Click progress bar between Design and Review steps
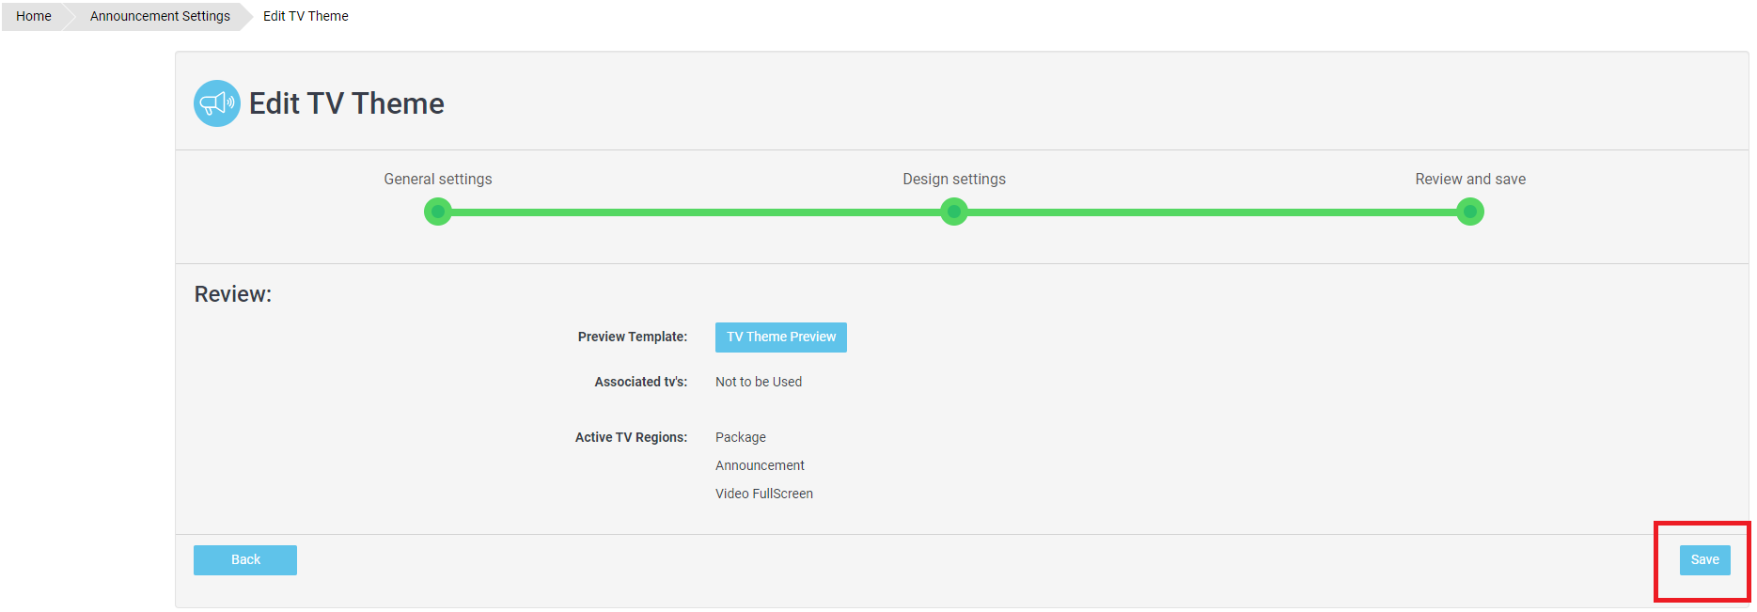The image size is (1757, 612). click(1213, 212)
